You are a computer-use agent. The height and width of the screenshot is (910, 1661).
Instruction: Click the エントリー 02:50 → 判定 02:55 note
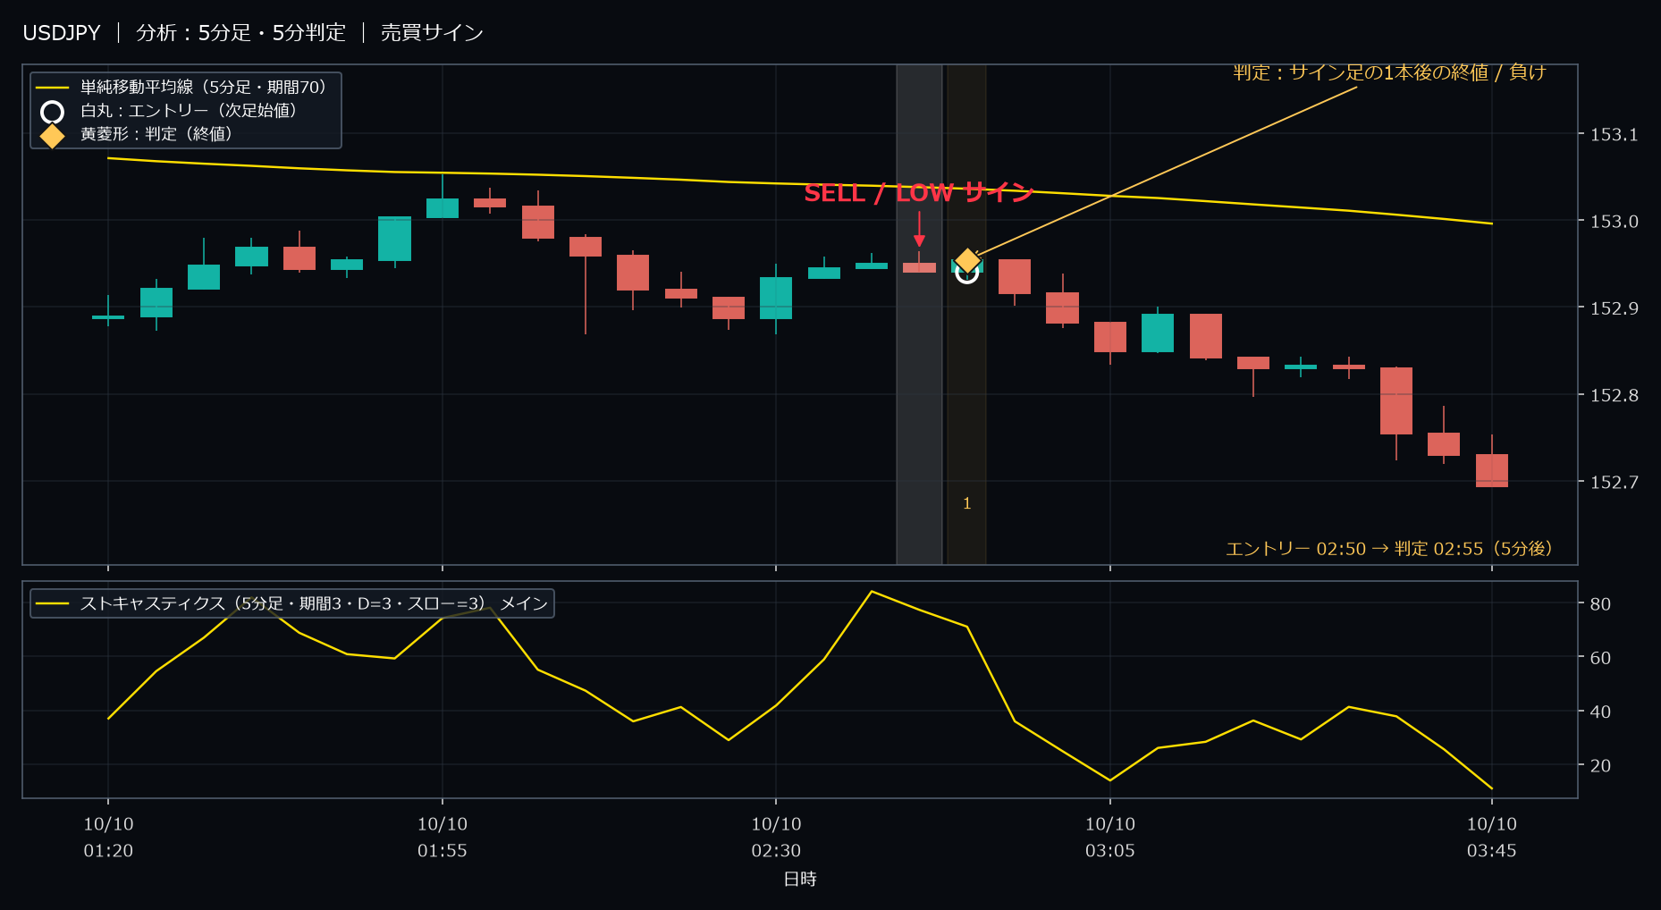point(1389,548)
